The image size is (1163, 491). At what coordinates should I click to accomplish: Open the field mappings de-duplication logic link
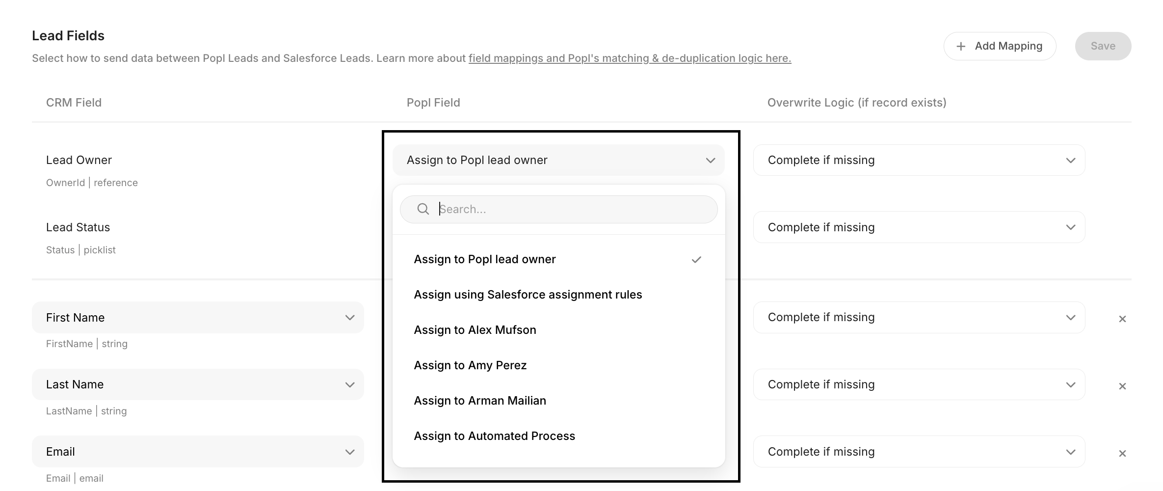(630, 58)
